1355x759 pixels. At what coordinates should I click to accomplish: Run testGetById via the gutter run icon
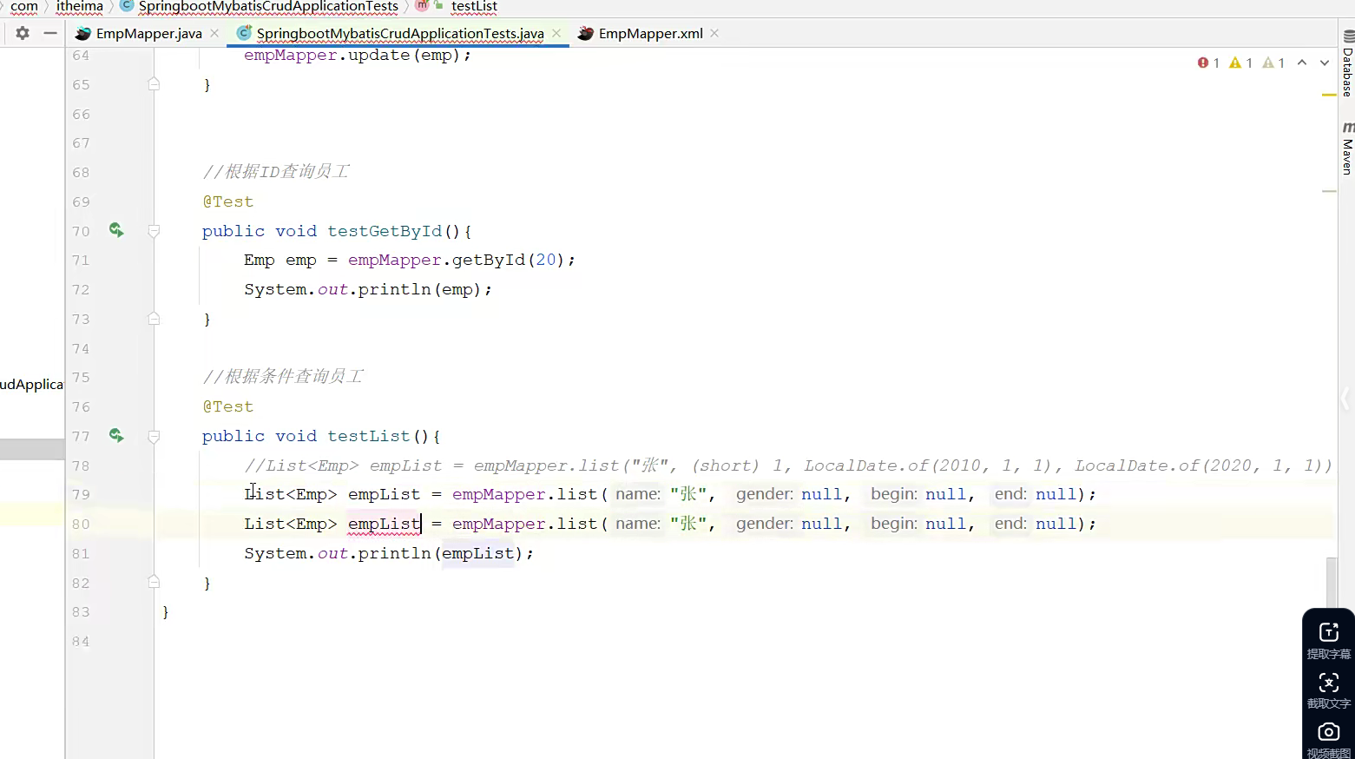[x=116, y=230]
